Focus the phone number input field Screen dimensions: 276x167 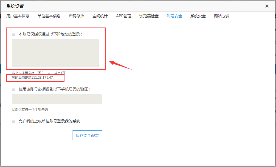[57, 99]
